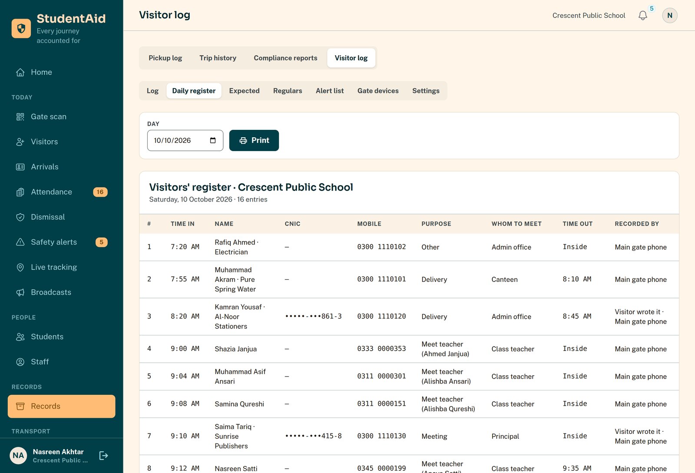The width and height of the screenshot is (695, 473).
Task: Click mobile number 0311 0000151
Action: pos(381,404)
